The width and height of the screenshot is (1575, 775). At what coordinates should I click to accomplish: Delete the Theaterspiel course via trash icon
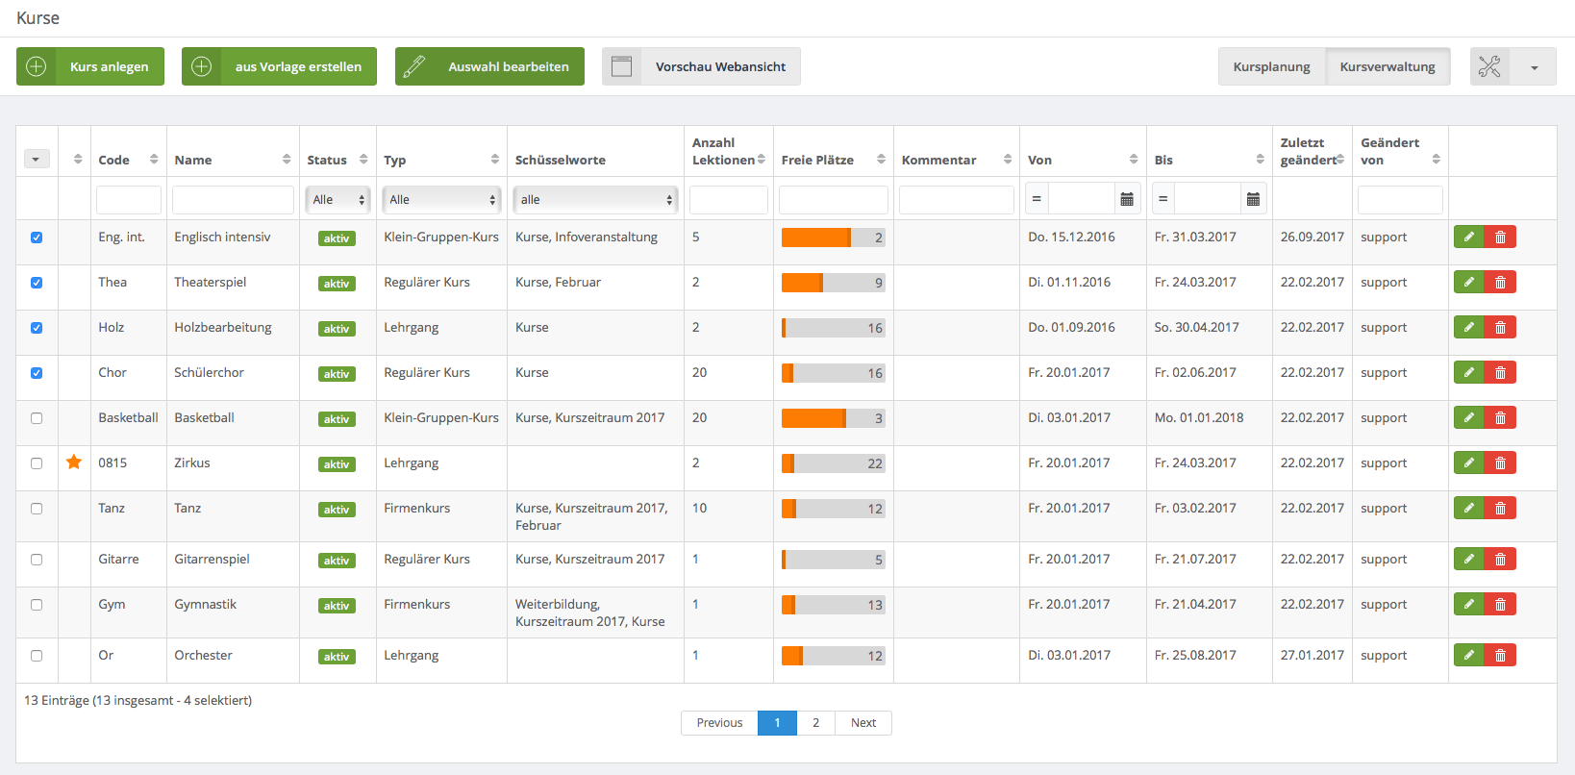click(x=1500, y=282)
